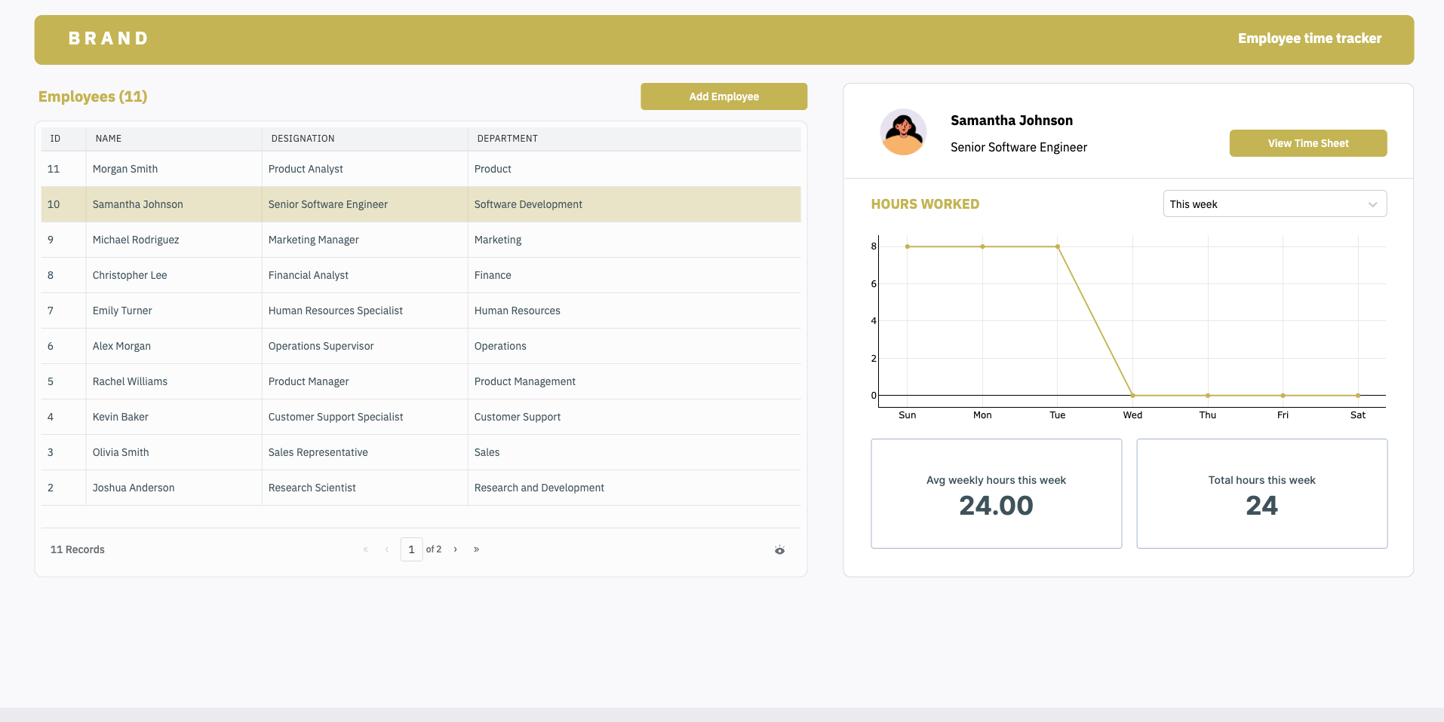Viewport: 1444px width, 722px height.
Task: Toggle column visibility eye icon
Action: [779, 550]
